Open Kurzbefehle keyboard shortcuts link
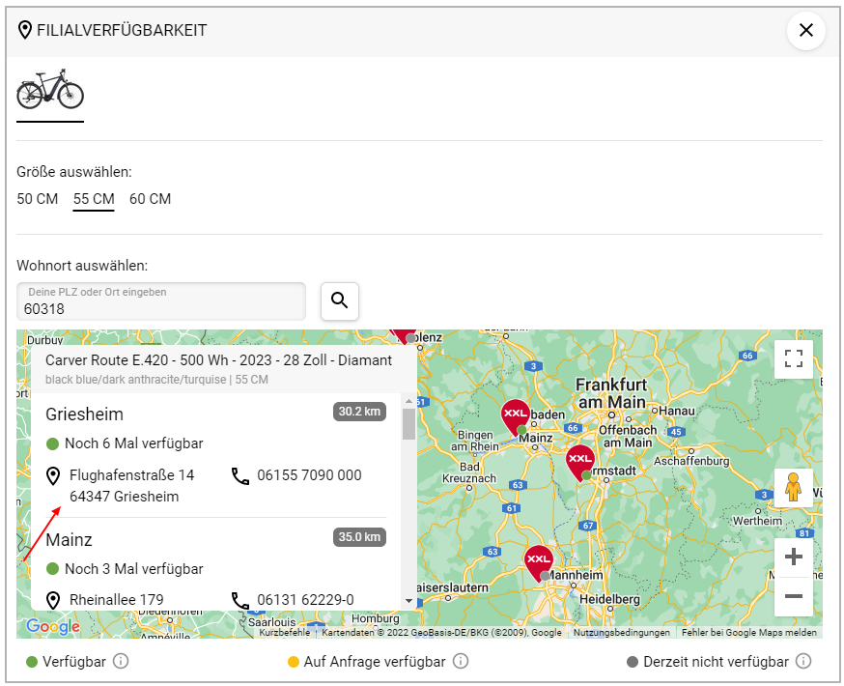The height and width of the screenshot is (686, 844). tap(284, 632)
